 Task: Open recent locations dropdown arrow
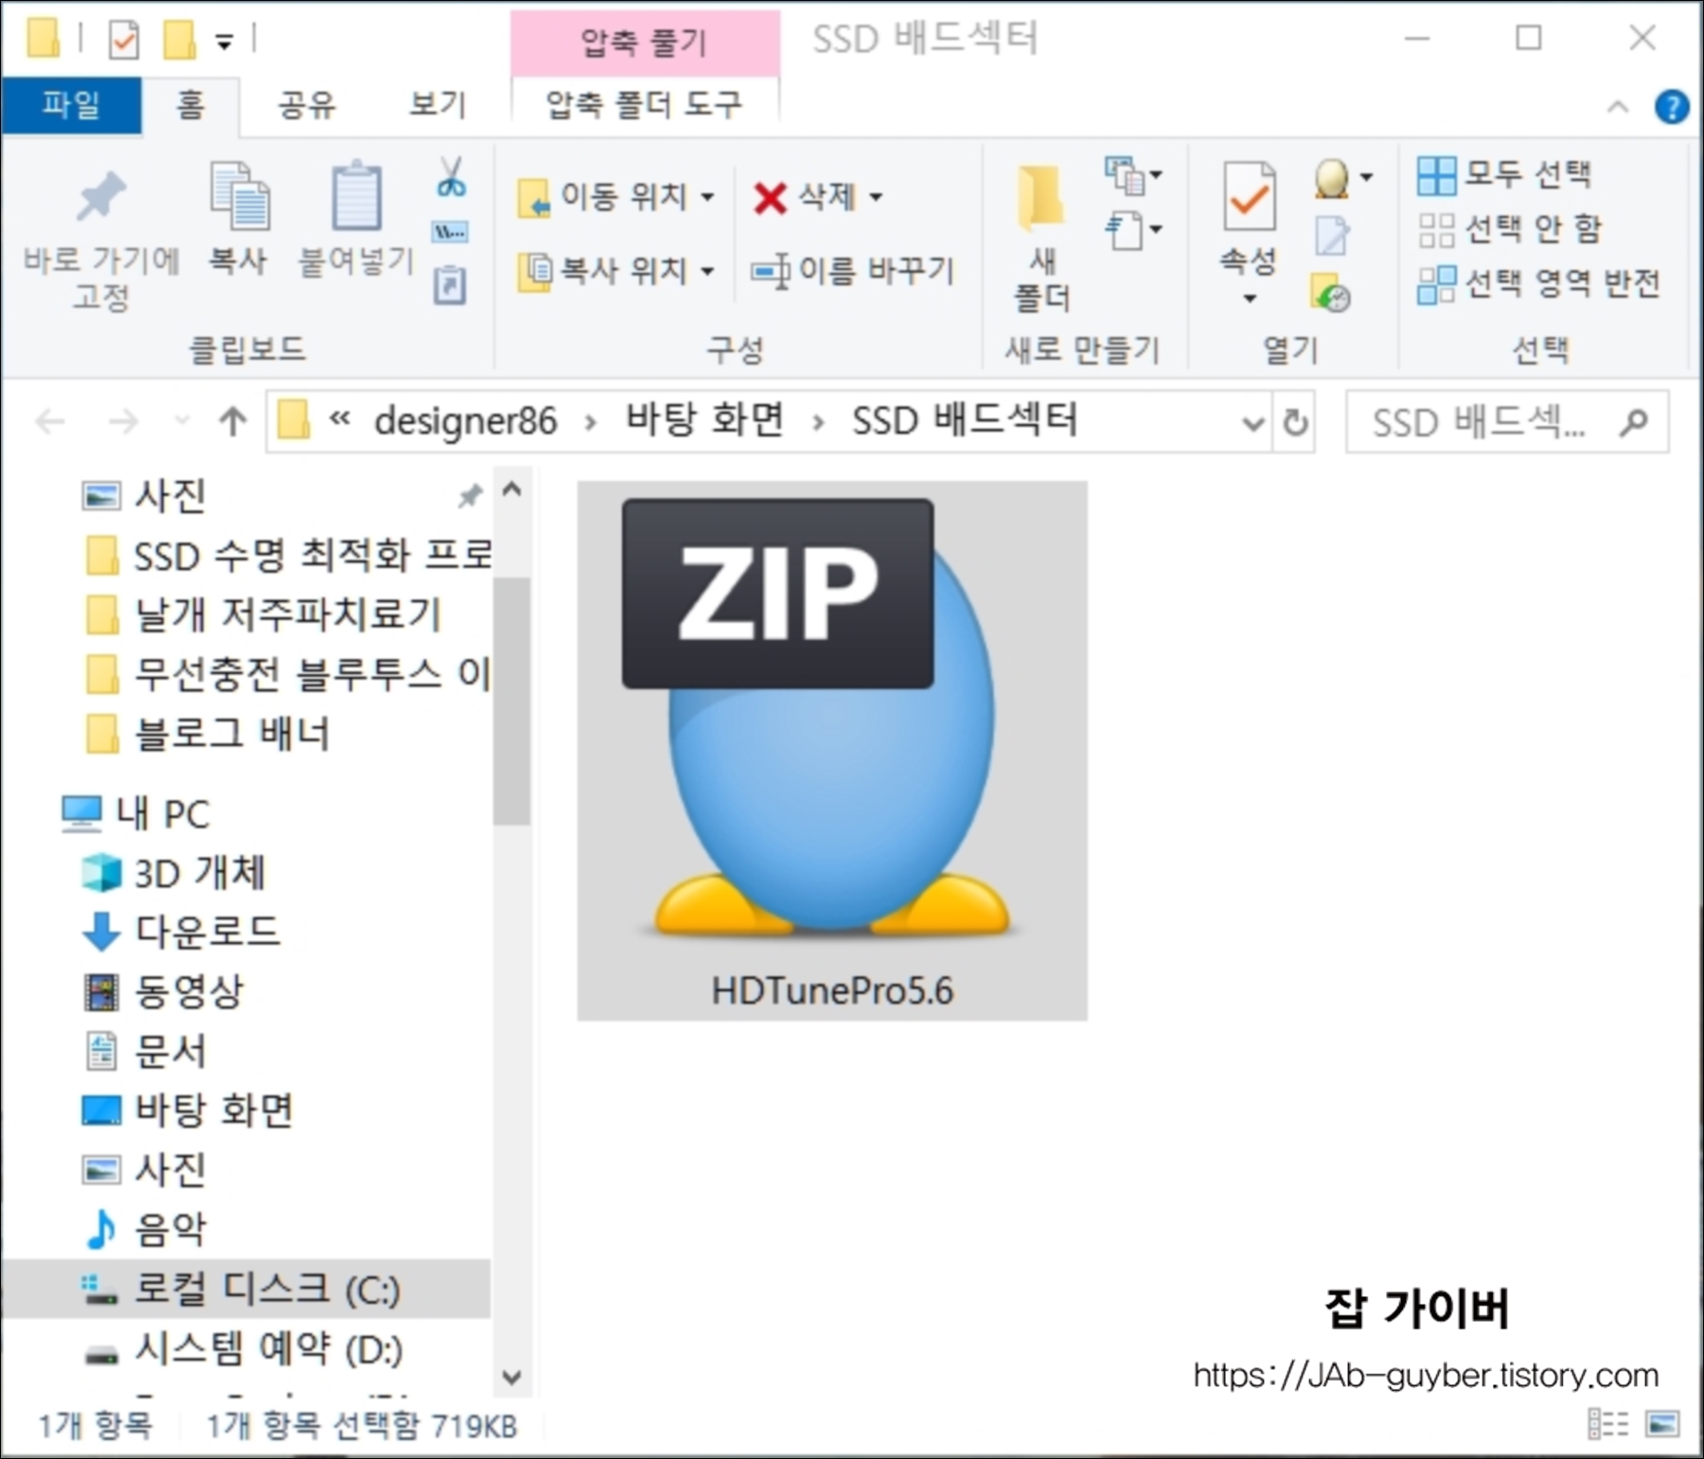[182, 420]
